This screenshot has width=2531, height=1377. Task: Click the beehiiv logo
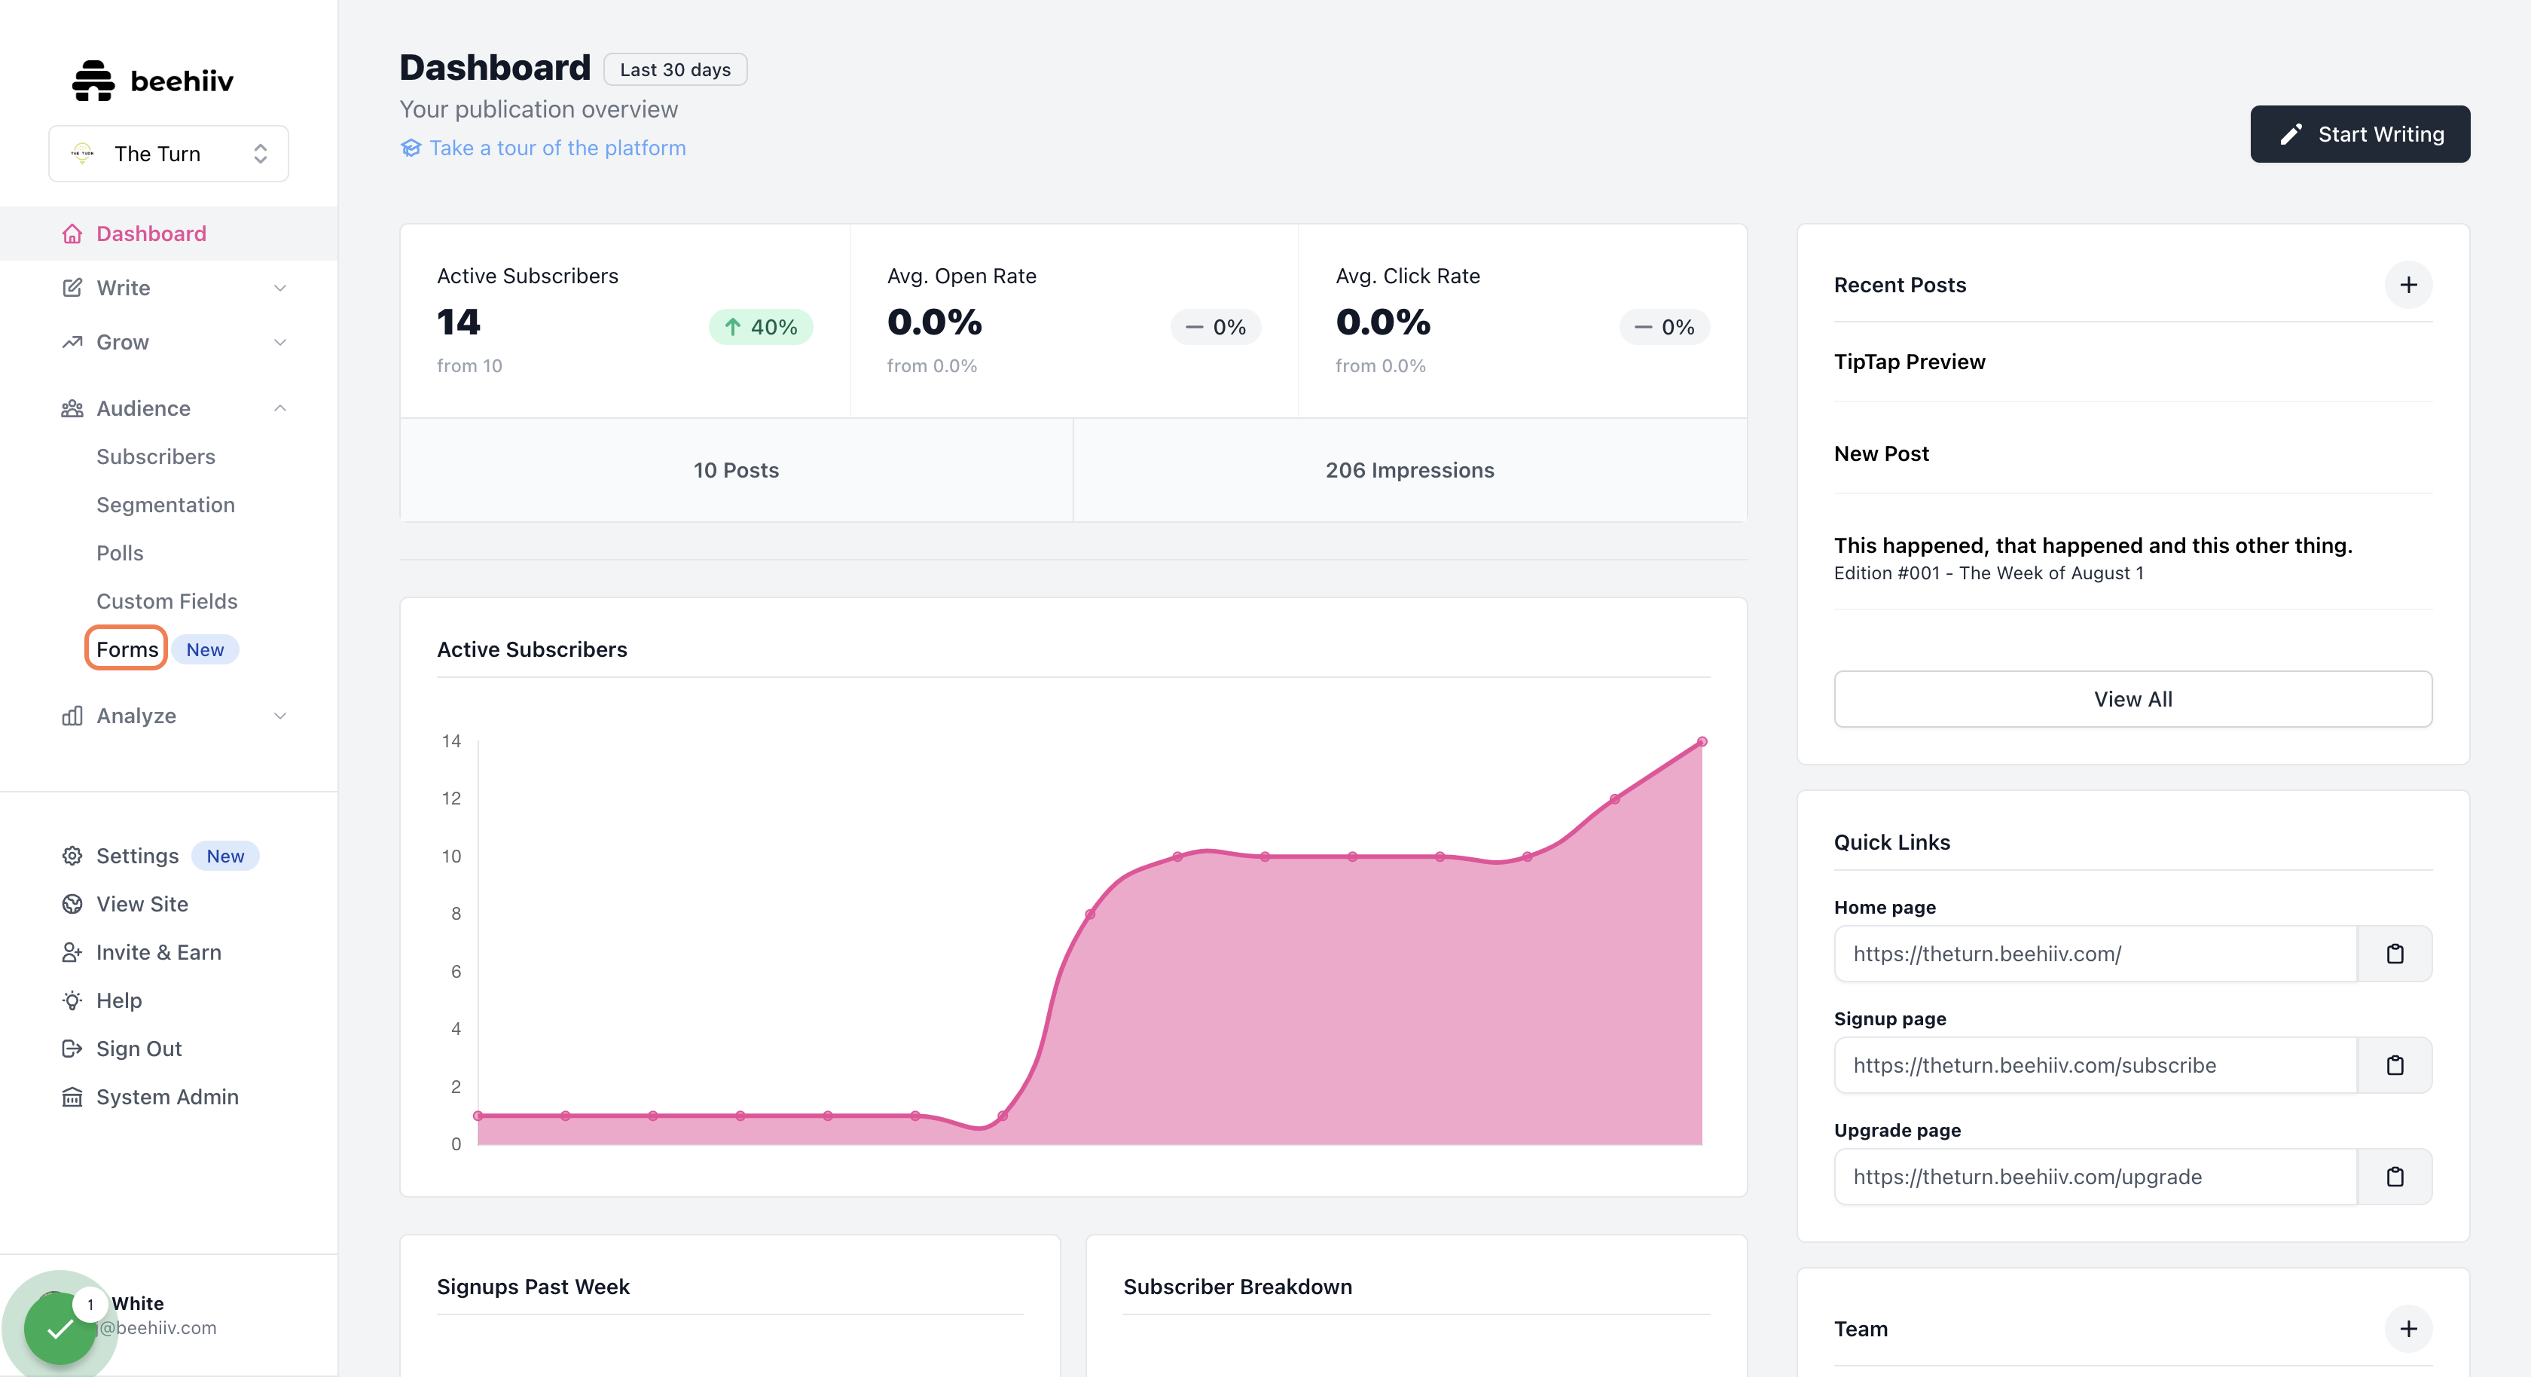pyautogui.click(x=152, y=81)
